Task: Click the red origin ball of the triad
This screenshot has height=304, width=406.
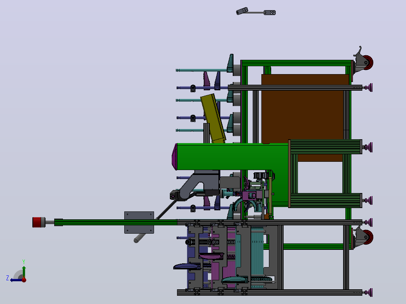Action: (24, 280)
